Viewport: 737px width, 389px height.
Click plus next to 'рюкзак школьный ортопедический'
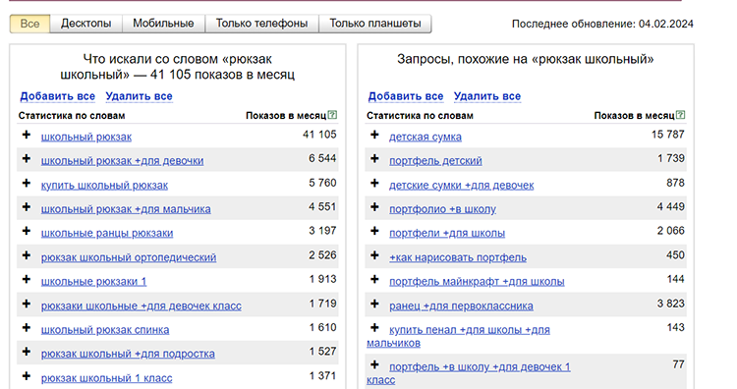tap(27, 255)
